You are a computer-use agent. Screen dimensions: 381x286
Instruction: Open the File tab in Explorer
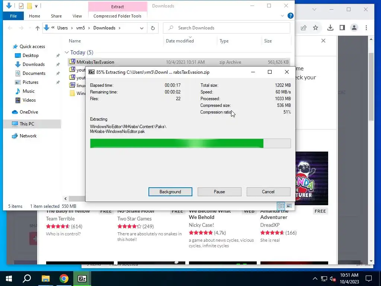(x=13, y=16)
